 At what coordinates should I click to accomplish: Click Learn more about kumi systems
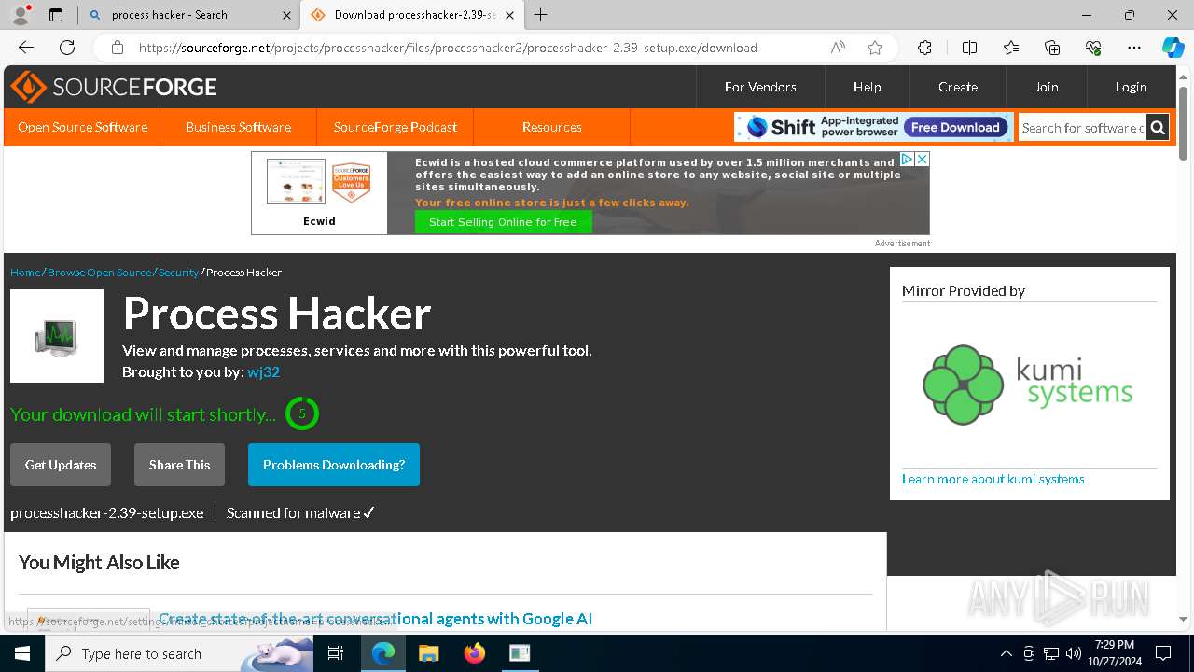993,479
